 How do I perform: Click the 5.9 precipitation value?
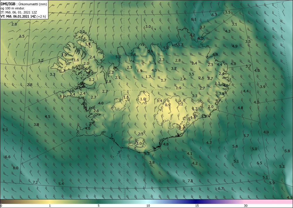tap(272, 183)
